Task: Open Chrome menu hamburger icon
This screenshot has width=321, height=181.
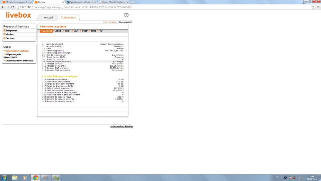Action: [318, 7]
